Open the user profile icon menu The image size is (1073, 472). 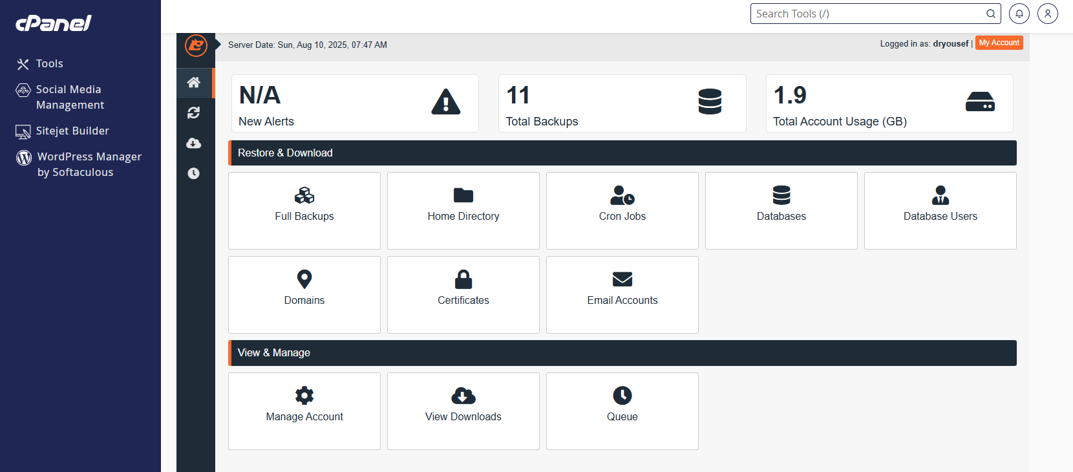pyautogui.click(x=1048, y=14)
